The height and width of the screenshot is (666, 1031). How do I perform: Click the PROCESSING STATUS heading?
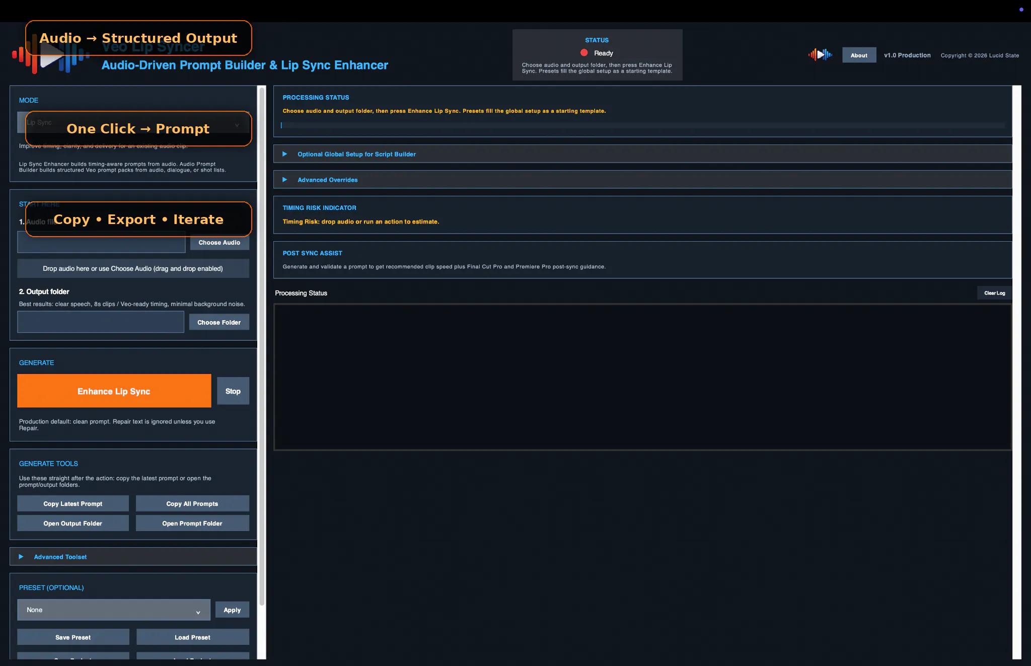point(316,98)
